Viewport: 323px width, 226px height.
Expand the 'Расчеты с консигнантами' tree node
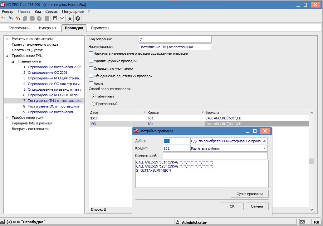click(7, 39)
